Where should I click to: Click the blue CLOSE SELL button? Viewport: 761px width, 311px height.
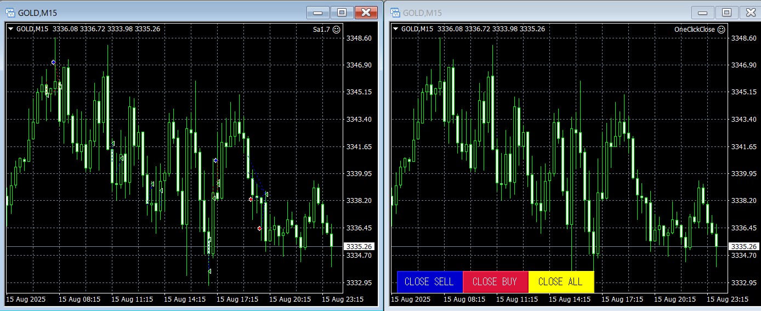[x=430, y=282]
